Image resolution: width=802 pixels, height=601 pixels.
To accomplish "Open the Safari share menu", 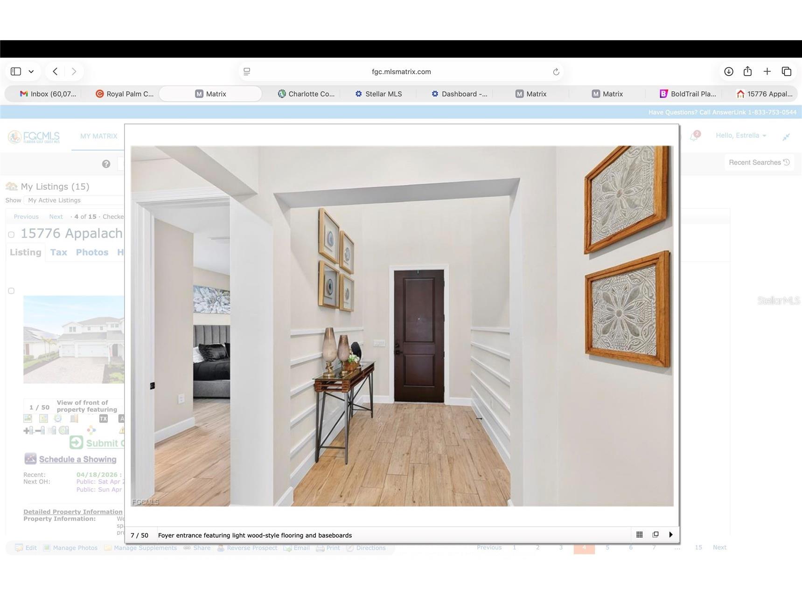I will 747,71.
